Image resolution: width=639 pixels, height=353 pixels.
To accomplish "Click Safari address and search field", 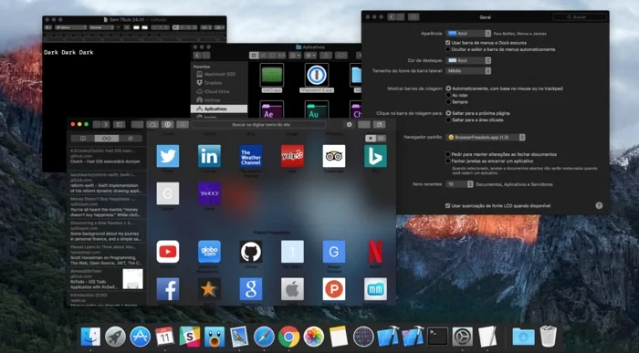I will pyautogui.click(x=259, y=125).
